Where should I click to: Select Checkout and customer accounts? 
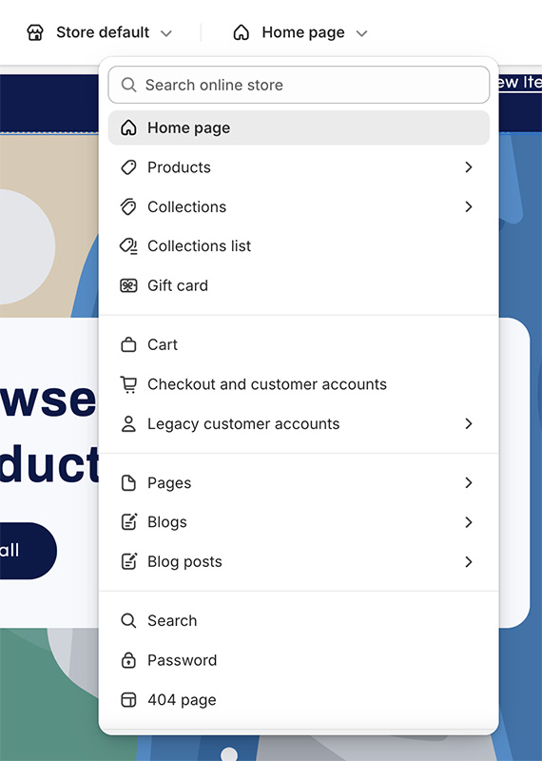tap(299, 384)
